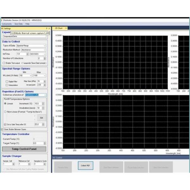Viewport: 190px width, 190px height.
Task: Toggle the Close Shutter Between Scans checkbox
Action: pos(3,129)
